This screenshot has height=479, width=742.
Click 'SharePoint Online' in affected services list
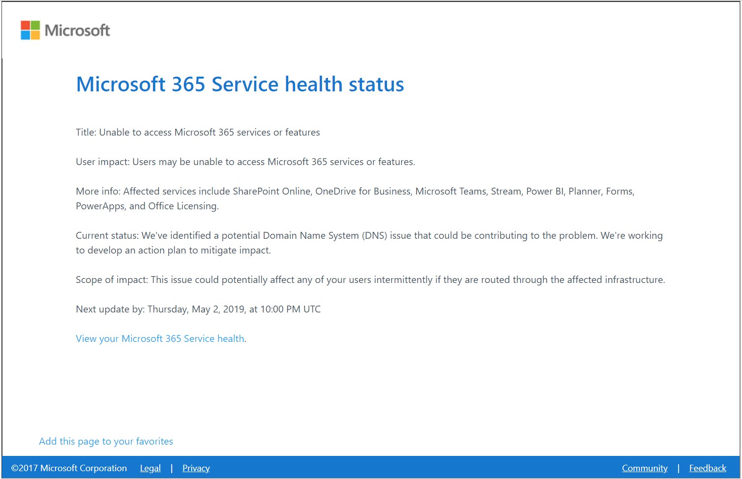coord(272,191)
